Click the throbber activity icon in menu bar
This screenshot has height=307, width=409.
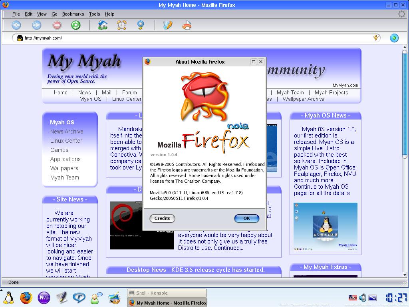(x=402, y=14)
